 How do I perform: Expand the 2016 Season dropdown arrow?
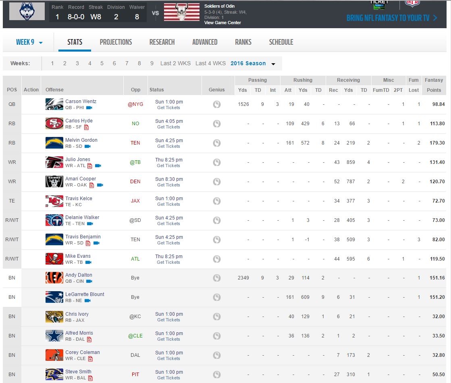273,64
